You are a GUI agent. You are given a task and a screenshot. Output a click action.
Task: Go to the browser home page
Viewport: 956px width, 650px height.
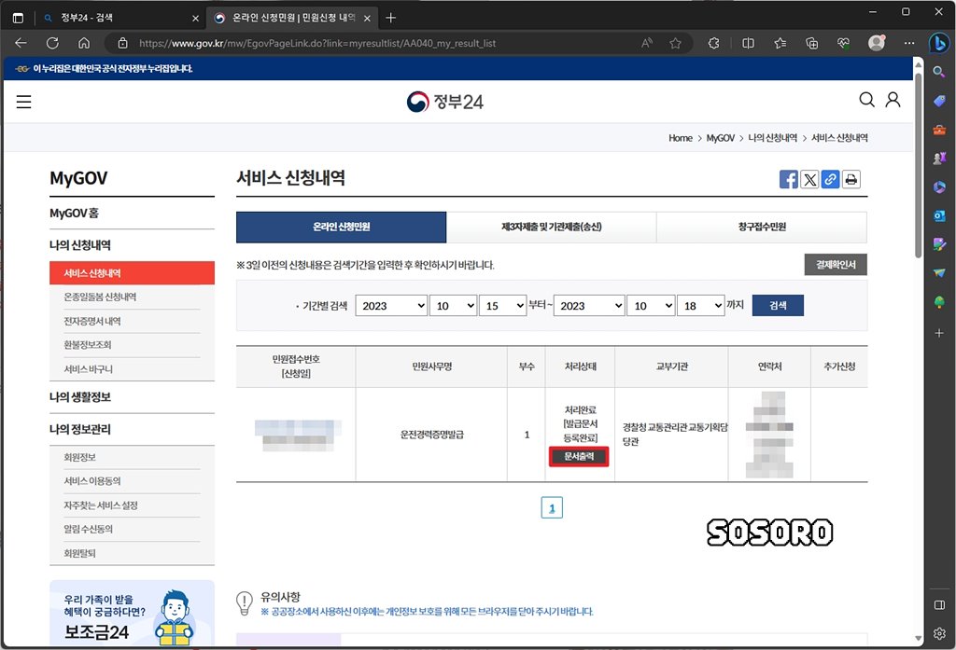[x=84, y=43]
